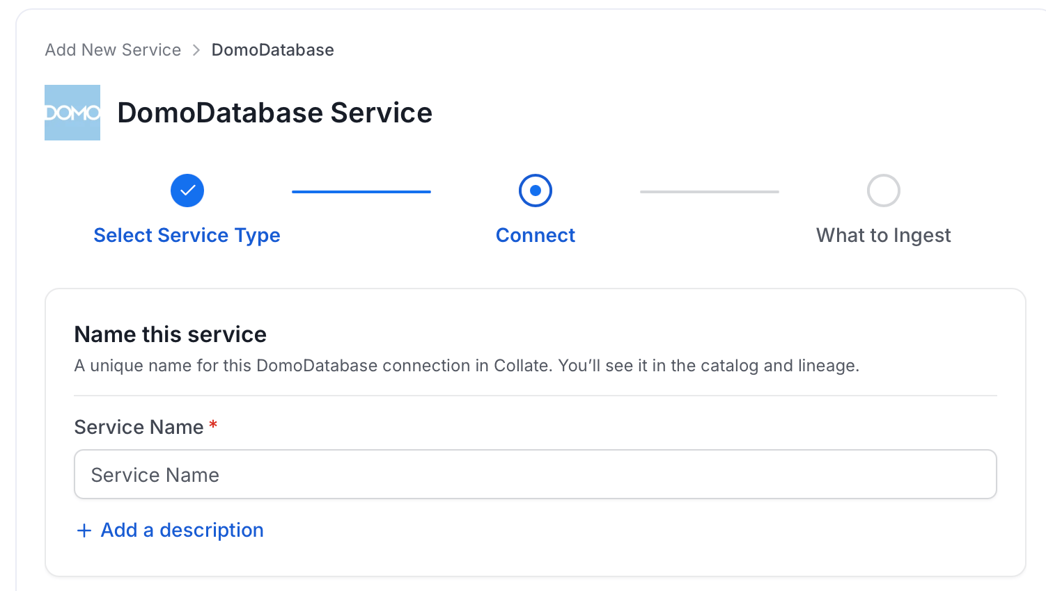Click the unique name description text
Image resolution: width=1046 pixels, height=591 pixels.
click(467, 366)
